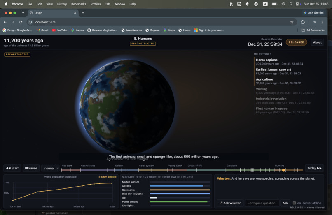
Task: Jump to Start of timeline
Action: [x=12, y=168]
